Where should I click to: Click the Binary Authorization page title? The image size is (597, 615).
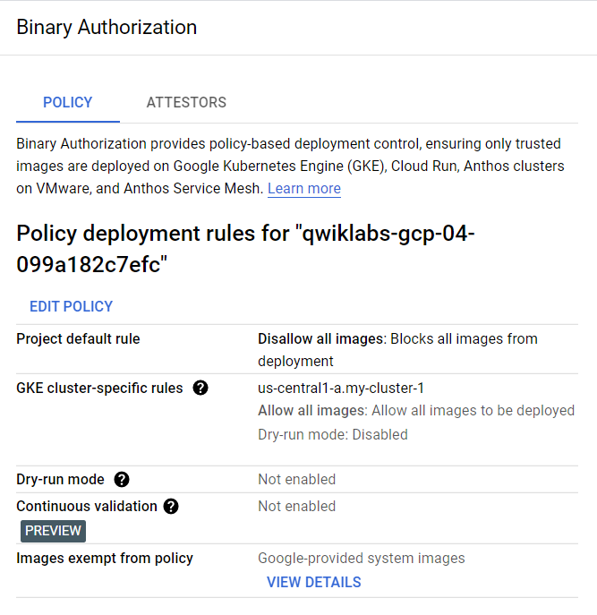(107, 28)
